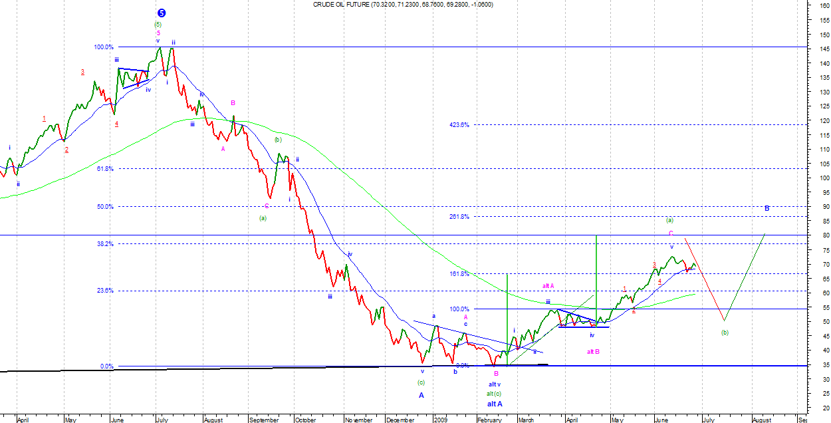
Task: Select the 261.8% Fibonacci extension label
Action: [459, 216]
